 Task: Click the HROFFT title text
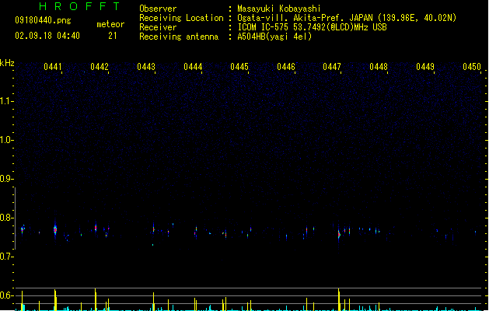[79, 6]
